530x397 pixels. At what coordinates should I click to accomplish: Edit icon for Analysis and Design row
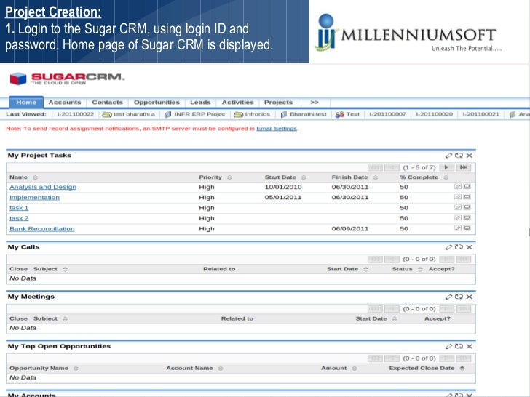458,187
